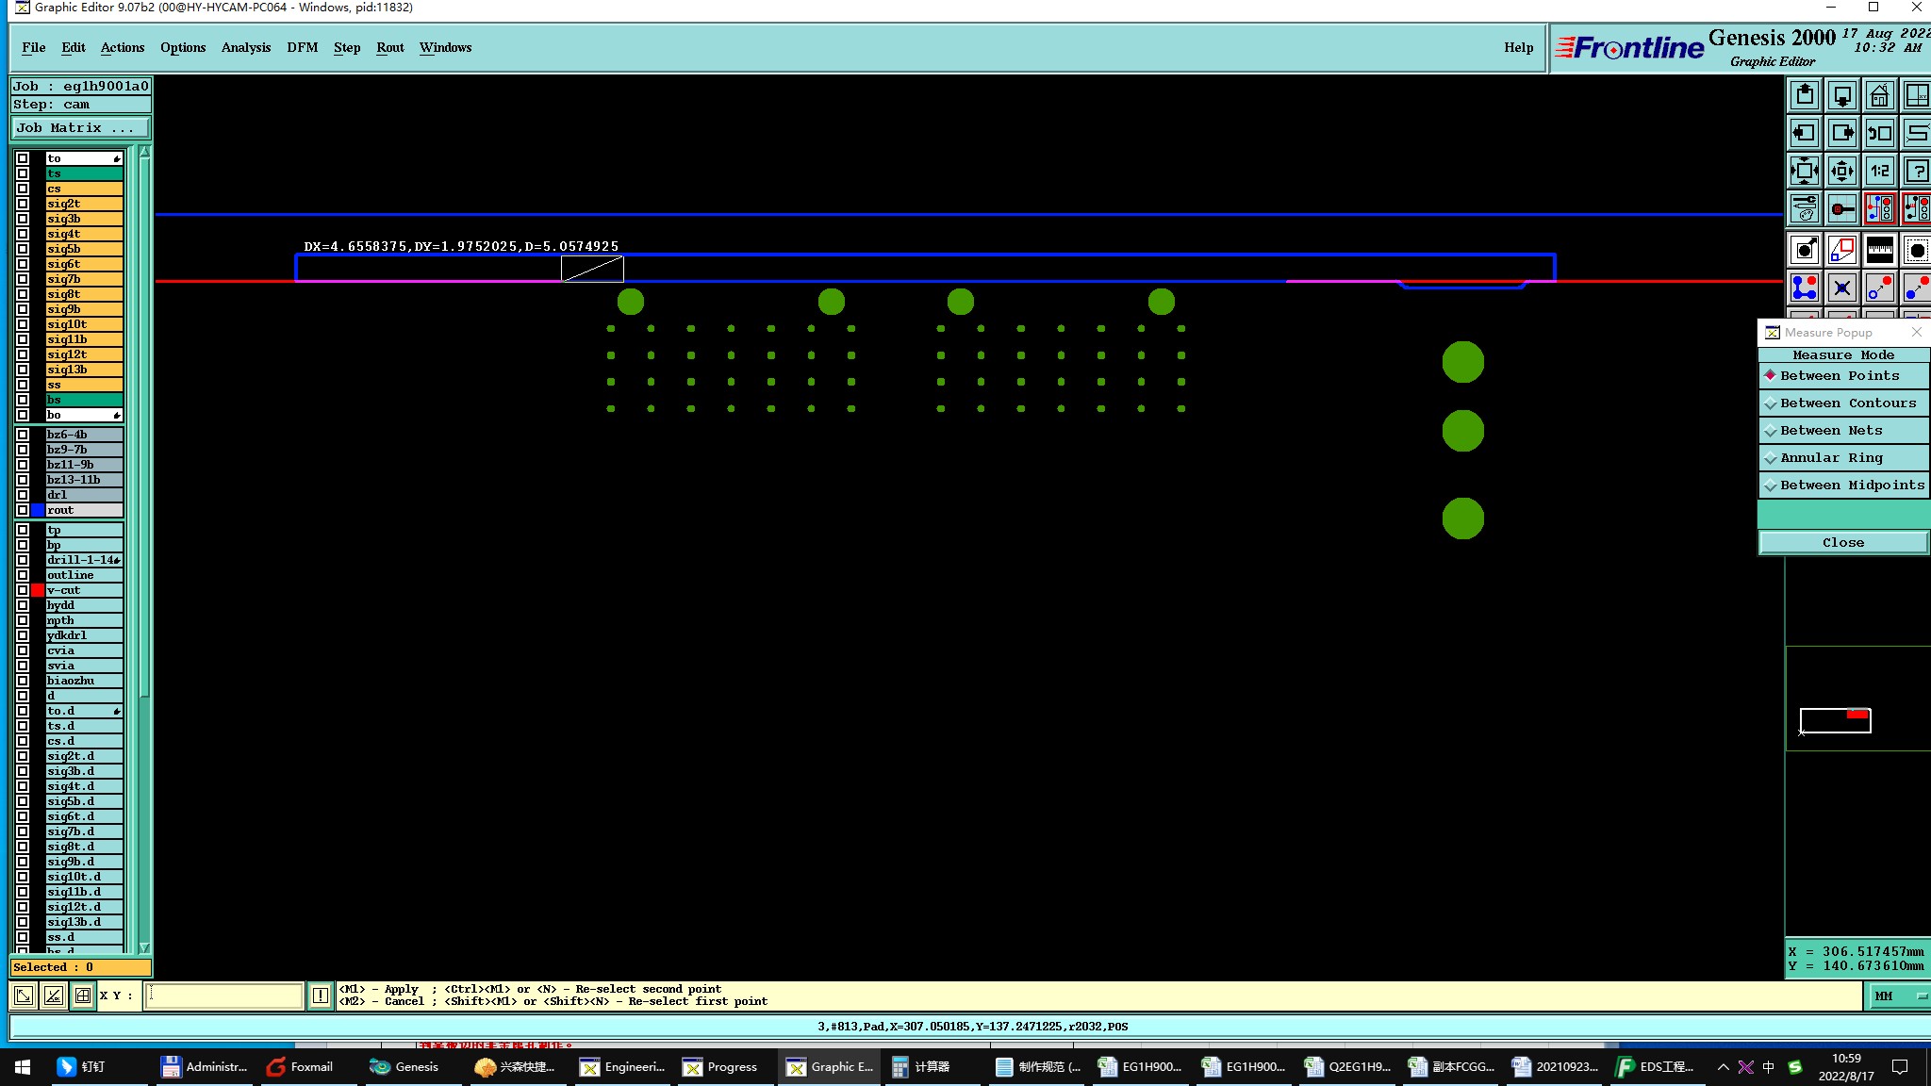Click the blue rout layer color swatch
Screen dimensions: 1931x1086
38,510
